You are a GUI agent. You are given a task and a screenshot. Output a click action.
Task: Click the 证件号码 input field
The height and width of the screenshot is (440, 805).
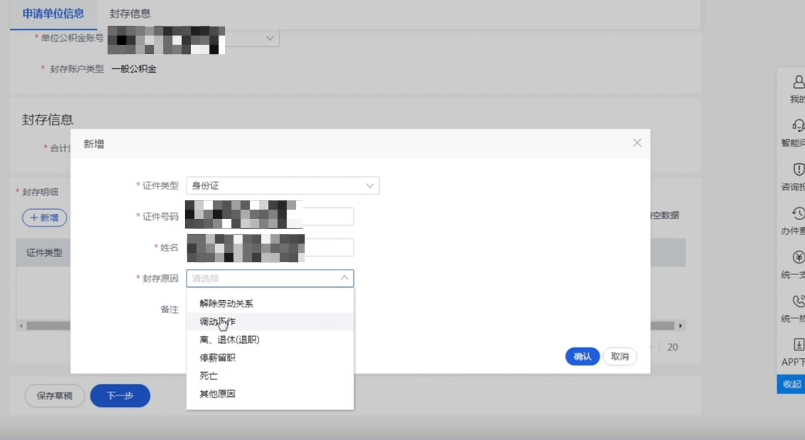coord(270,217)
